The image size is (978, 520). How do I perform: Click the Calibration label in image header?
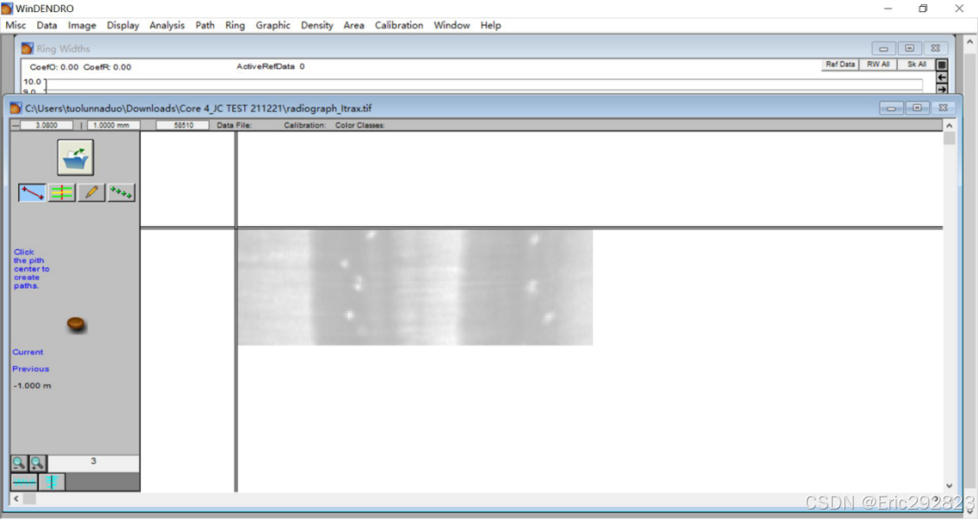(305, 125)
